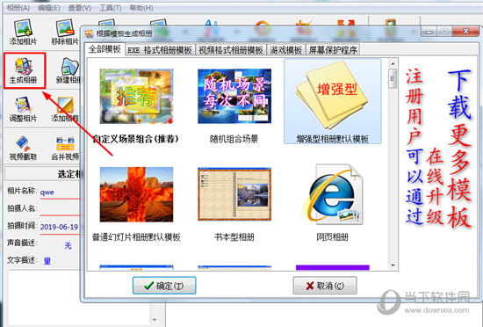
Task: Minimize the 根据模板生成相册 dialog
Action: pyautogui.click(x=429, y=32)
